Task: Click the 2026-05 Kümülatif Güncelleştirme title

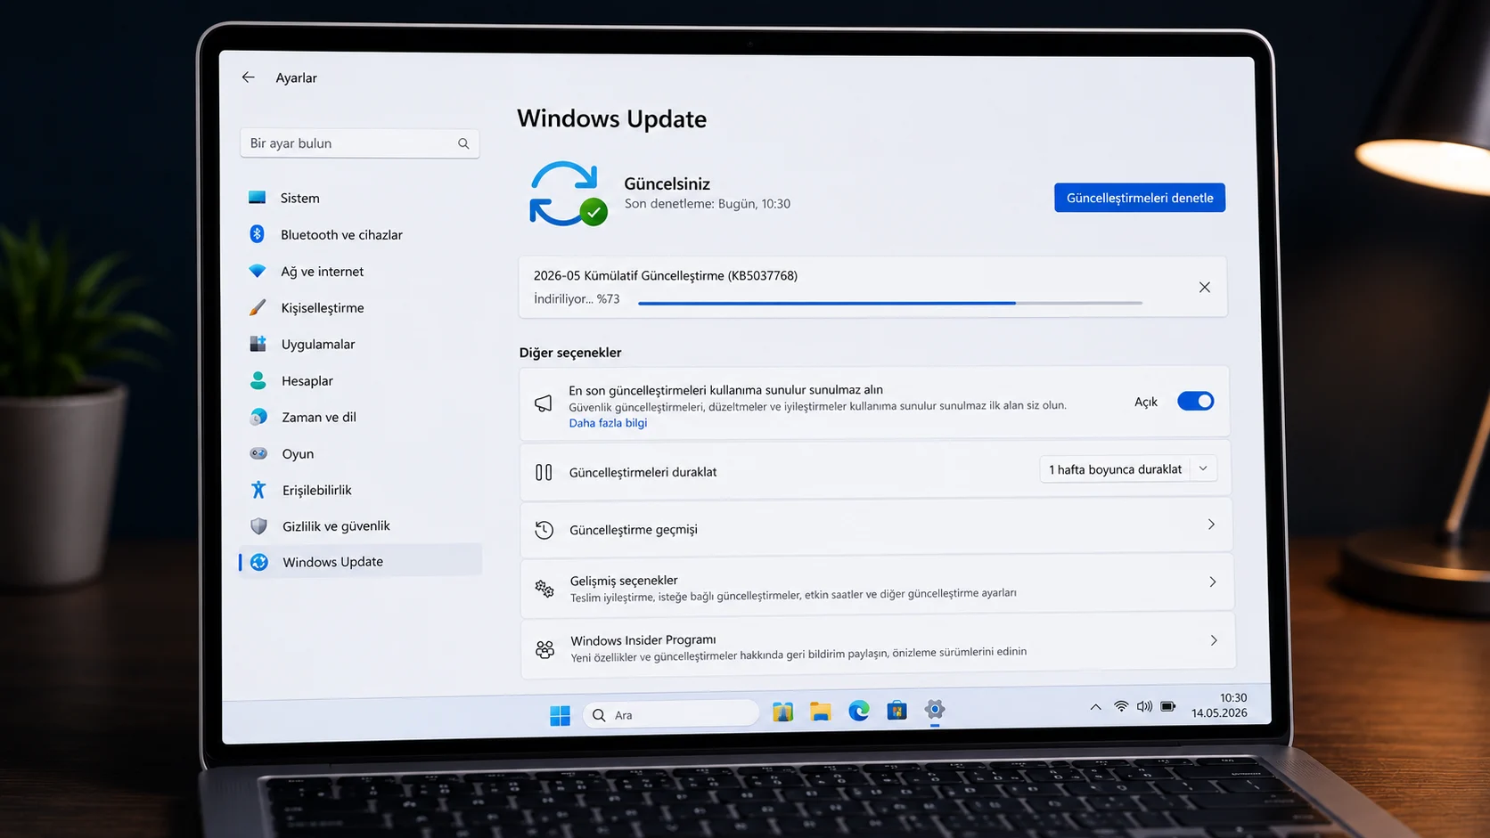Action: (666, 275)
